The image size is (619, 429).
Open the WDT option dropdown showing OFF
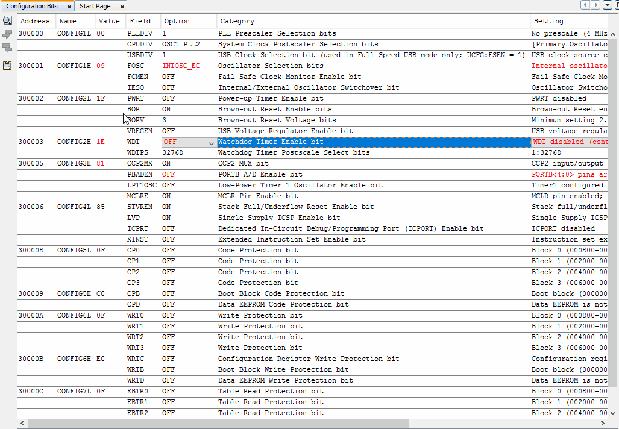210,142
